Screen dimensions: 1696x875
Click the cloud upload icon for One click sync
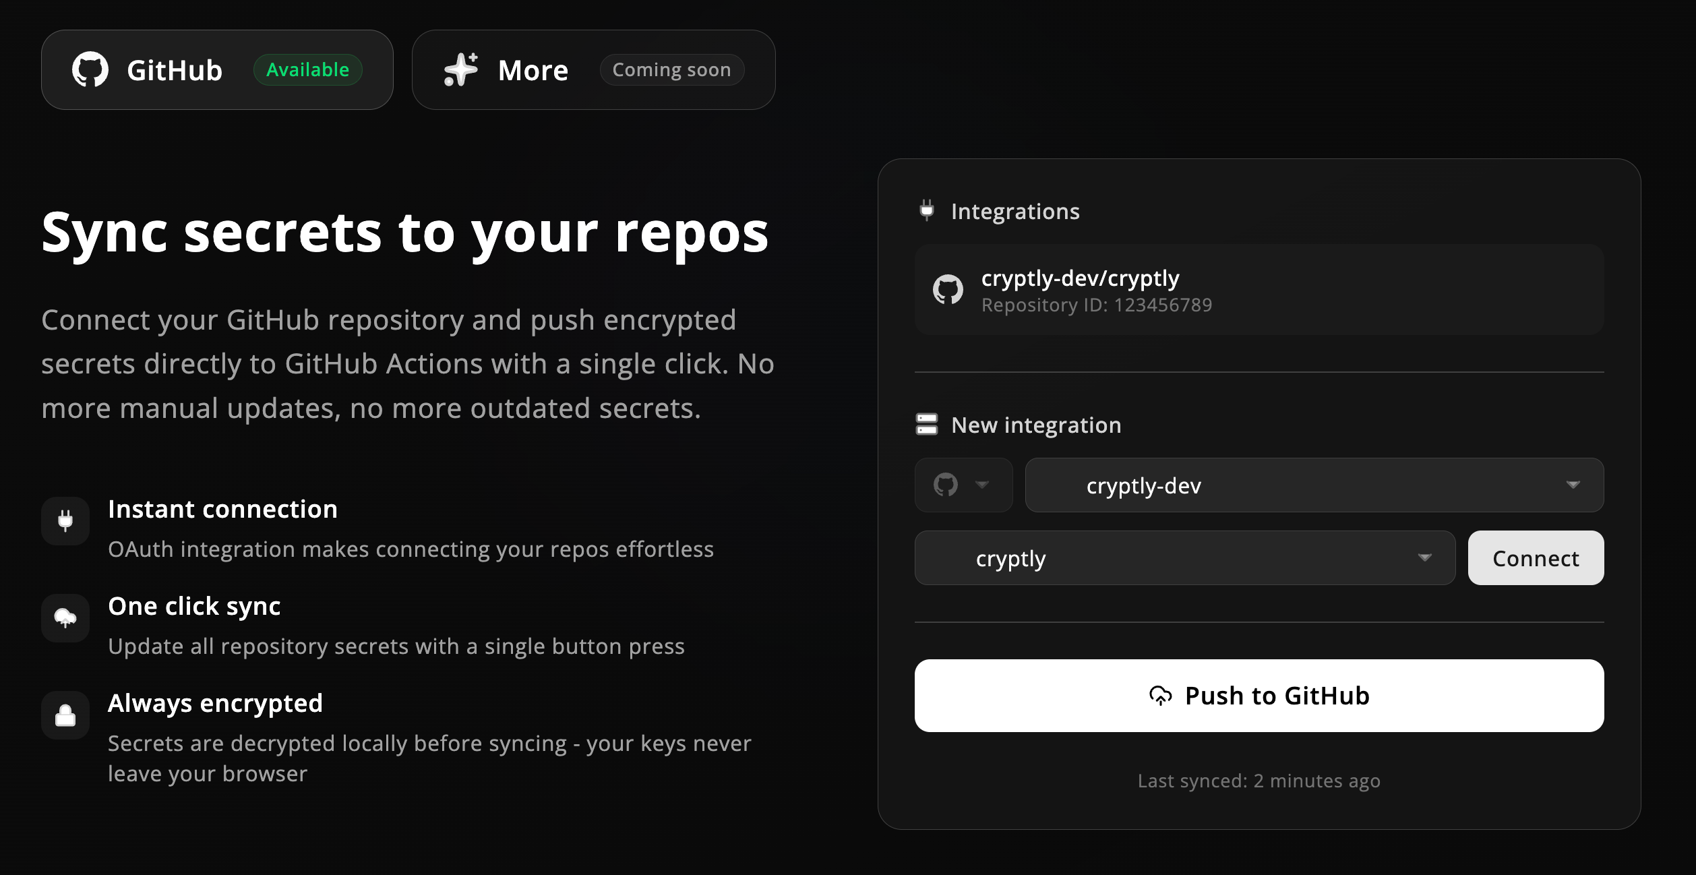tap(65, 618)
